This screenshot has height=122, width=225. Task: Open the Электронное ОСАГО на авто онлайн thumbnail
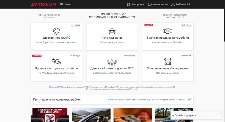(50, 115)
